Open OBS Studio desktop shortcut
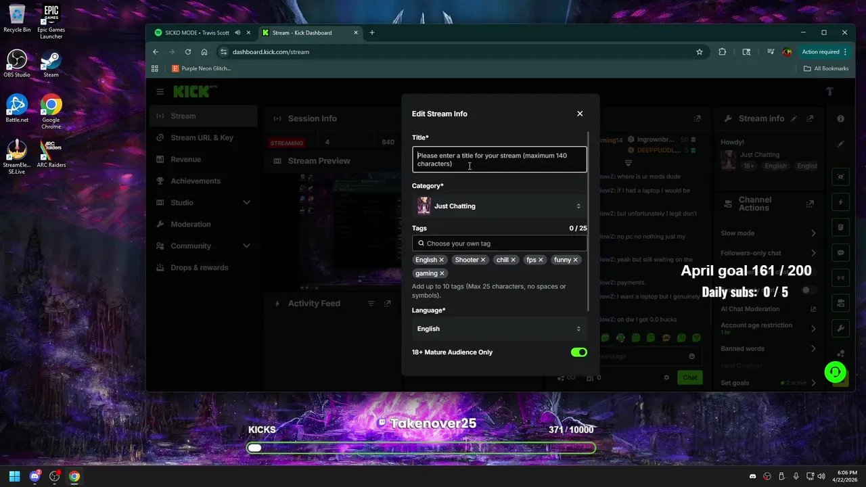The height and width of the screenshot is (487, 866). (17, 64)
